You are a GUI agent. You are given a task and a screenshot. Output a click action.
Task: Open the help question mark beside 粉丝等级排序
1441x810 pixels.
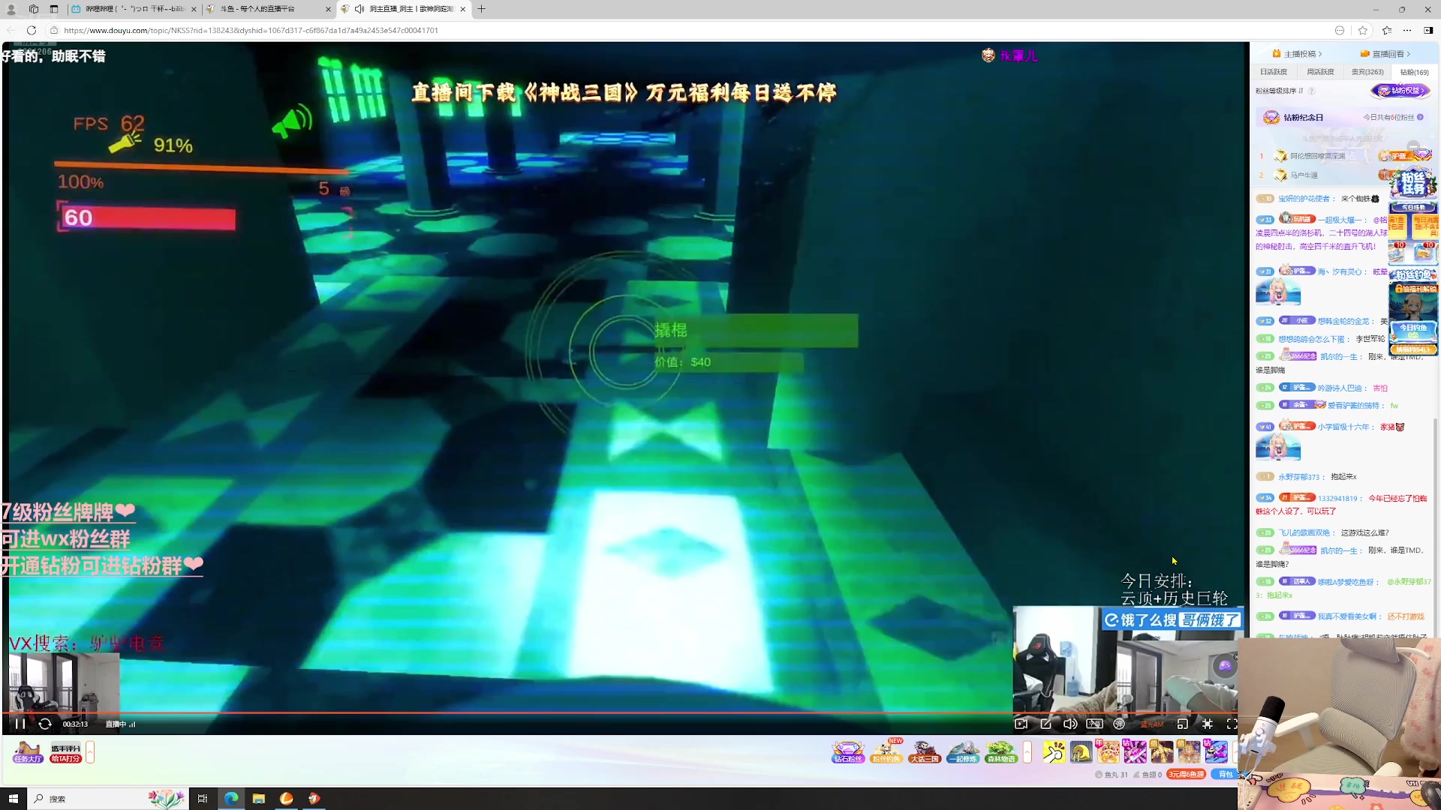click(1312, 91)
